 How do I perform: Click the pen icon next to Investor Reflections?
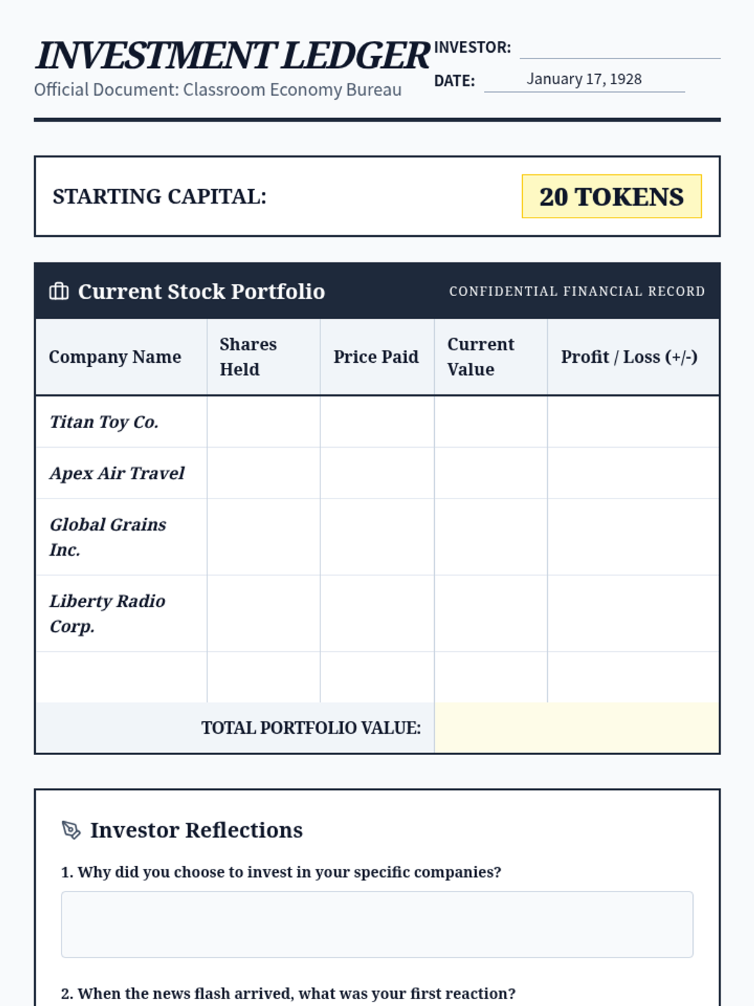coord(72,830)
